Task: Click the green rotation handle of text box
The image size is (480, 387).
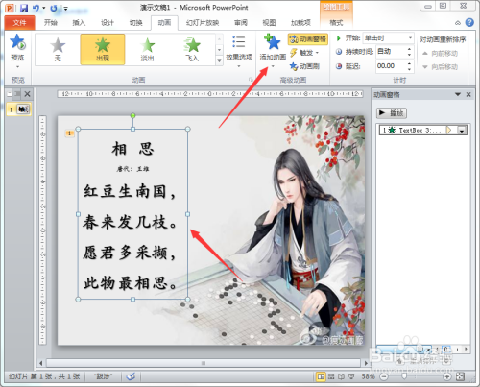Action: (132, 115)
